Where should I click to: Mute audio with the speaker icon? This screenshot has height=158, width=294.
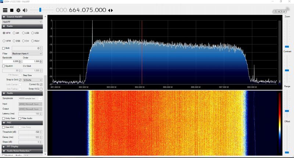(25, 10)
